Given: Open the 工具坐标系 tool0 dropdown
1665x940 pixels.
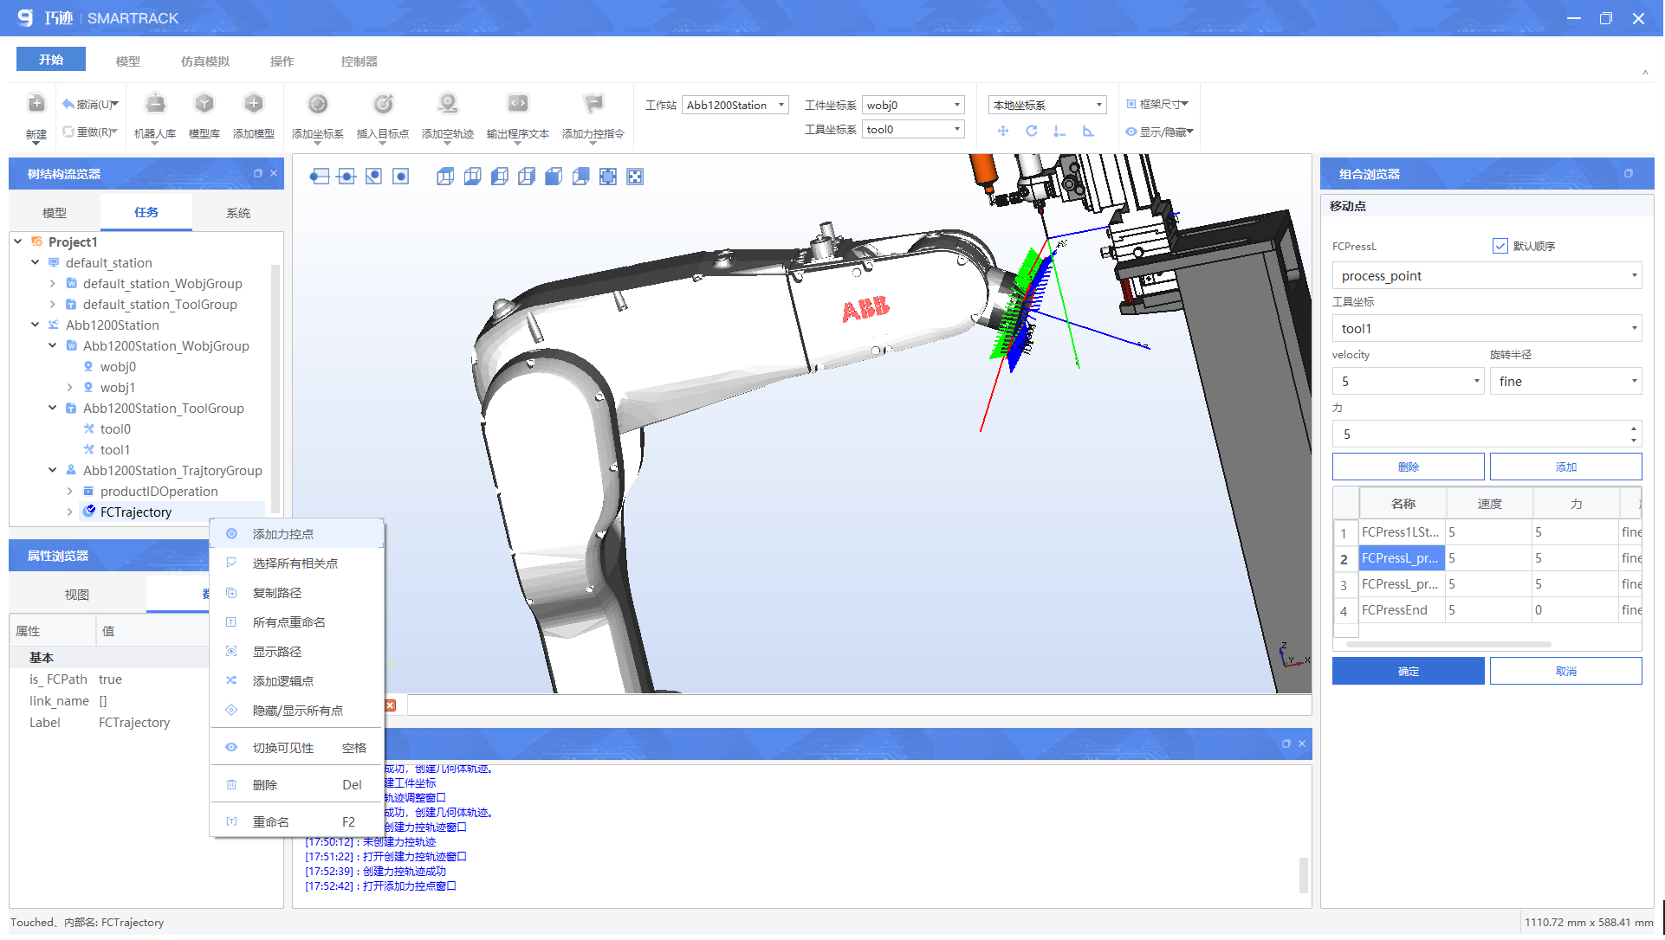Looking at the screenshot, I should [x=913, y=129].
